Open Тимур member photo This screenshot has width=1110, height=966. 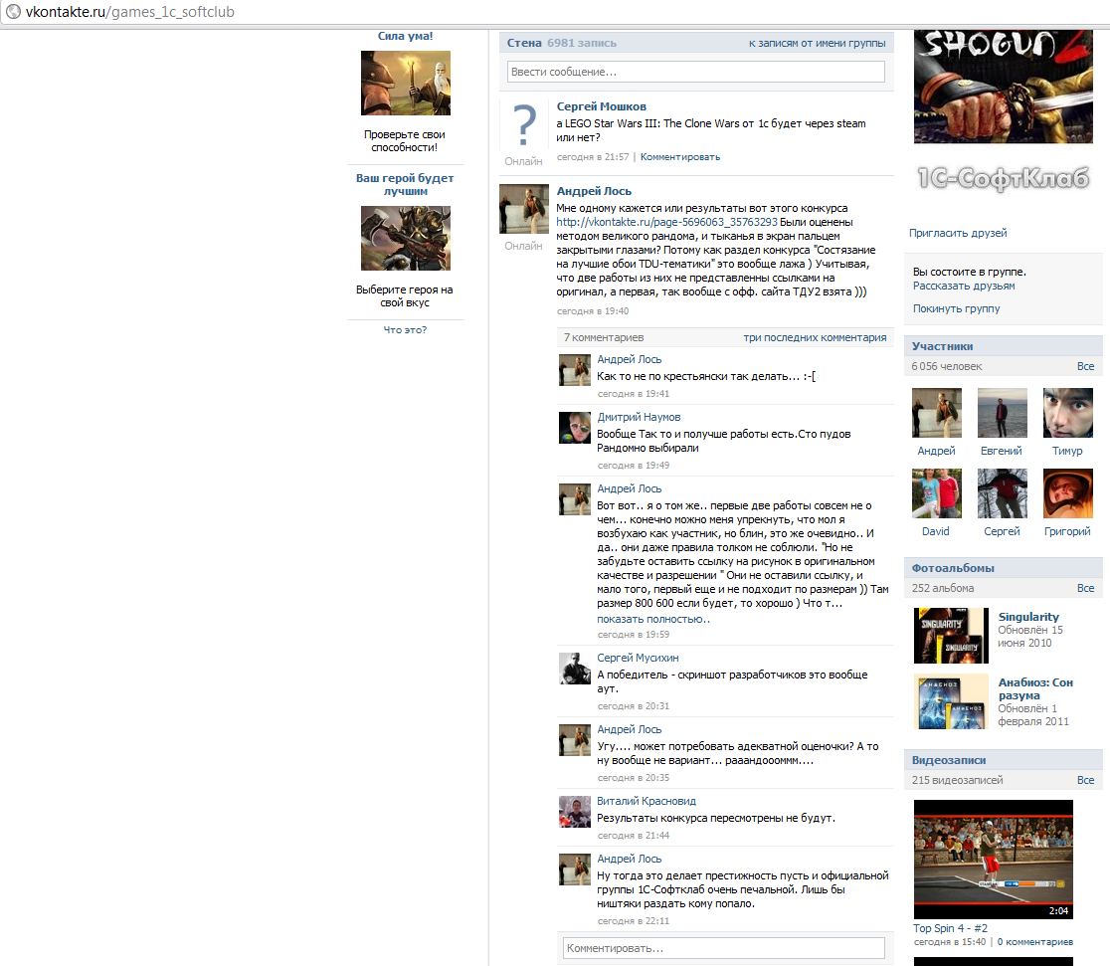(1067, 413)
